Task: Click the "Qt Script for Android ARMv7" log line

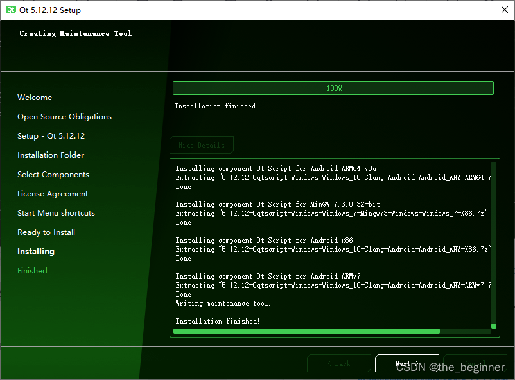Action: [268, 276]
